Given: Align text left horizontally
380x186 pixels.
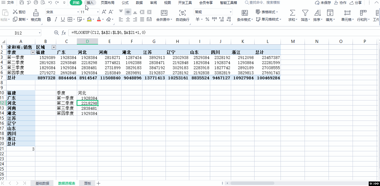Looking at the screenshot, I should (121, 19).
